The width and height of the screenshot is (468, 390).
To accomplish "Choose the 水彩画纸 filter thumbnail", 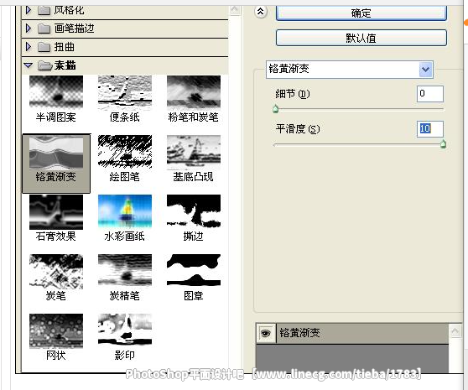I will point(125,211).
